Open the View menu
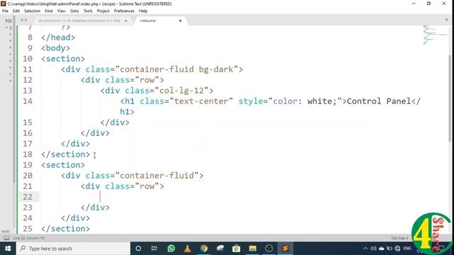This screenshot has width=454, height=255. click(62, 11)
